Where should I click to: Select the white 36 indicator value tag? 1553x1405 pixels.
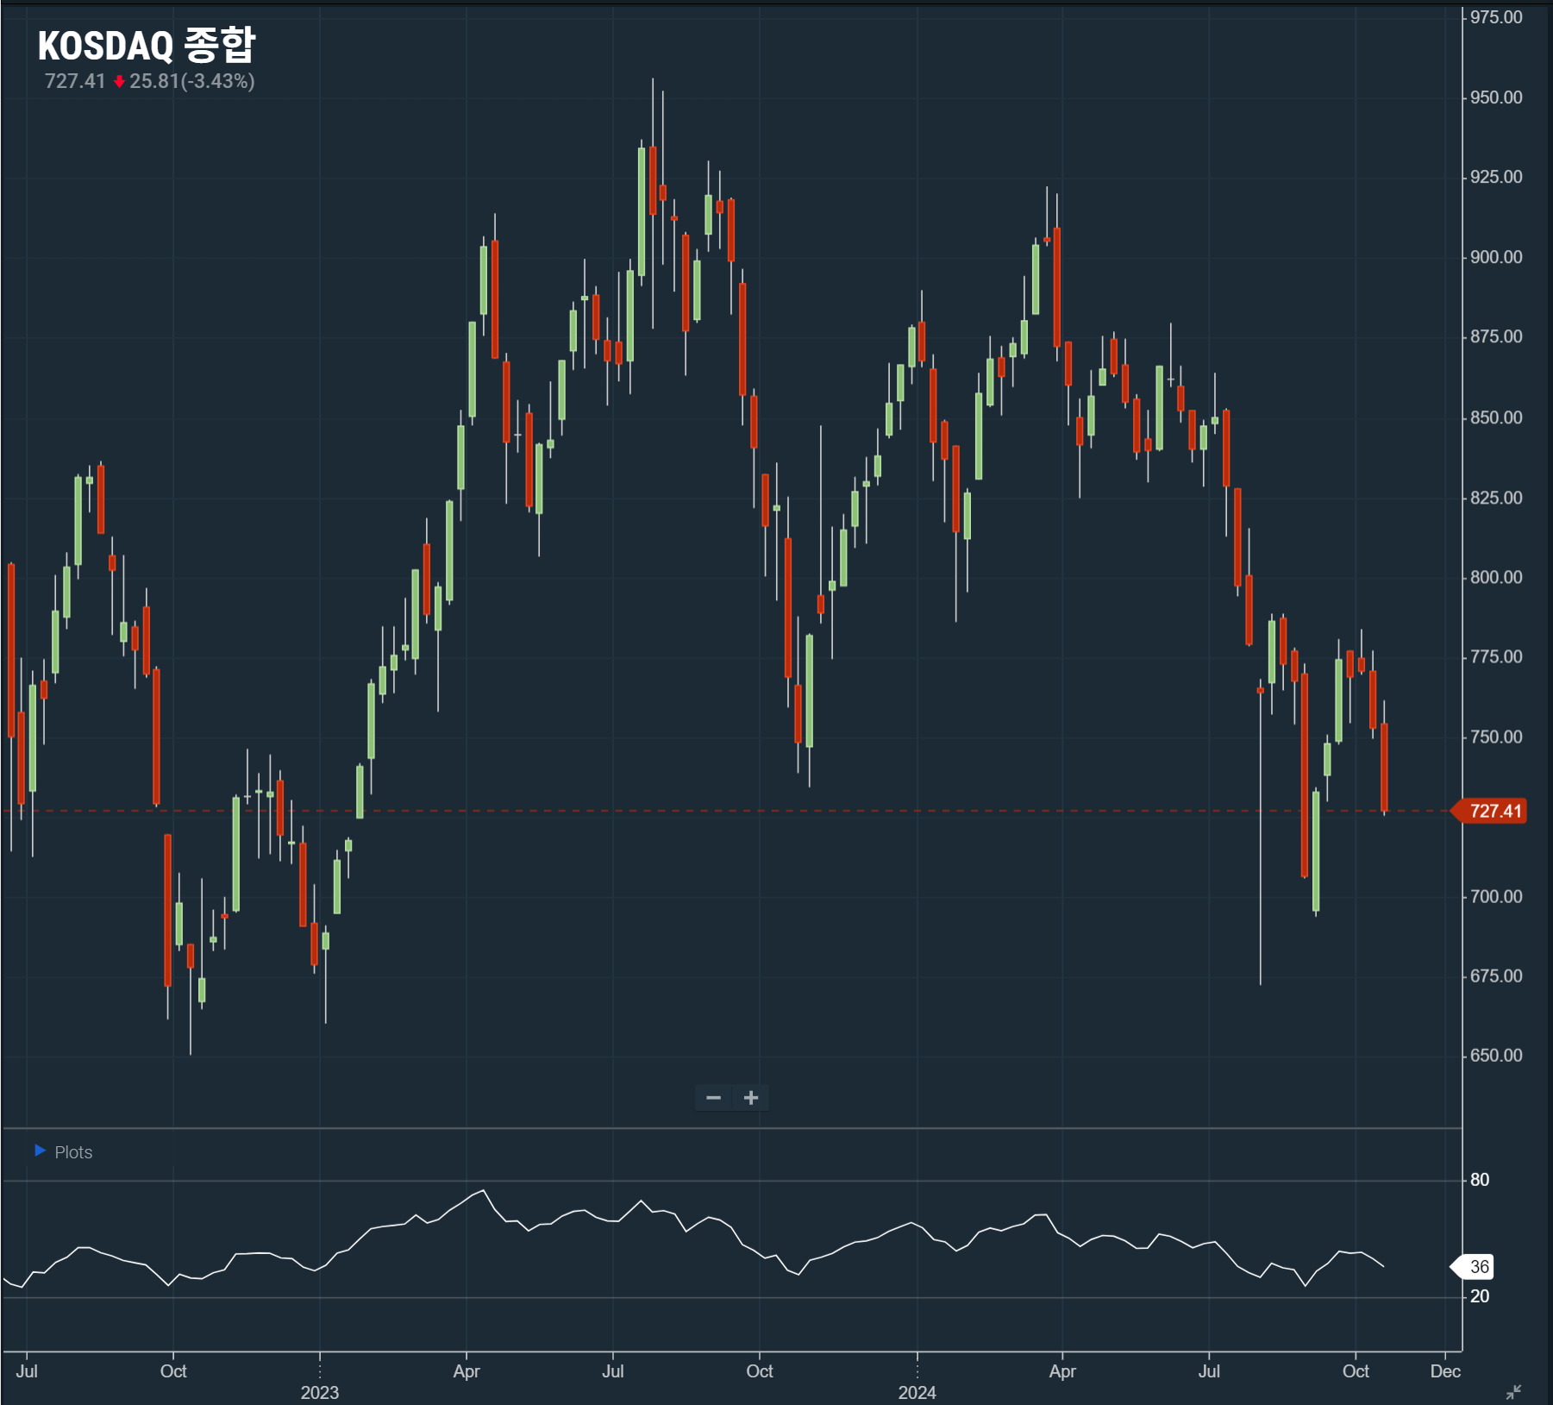[x=1478, y=1267]
